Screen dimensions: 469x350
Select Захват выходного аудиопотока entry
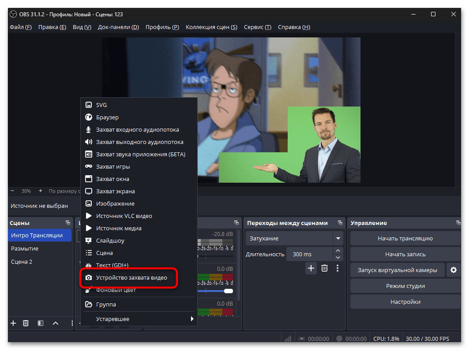pos(139,142)
